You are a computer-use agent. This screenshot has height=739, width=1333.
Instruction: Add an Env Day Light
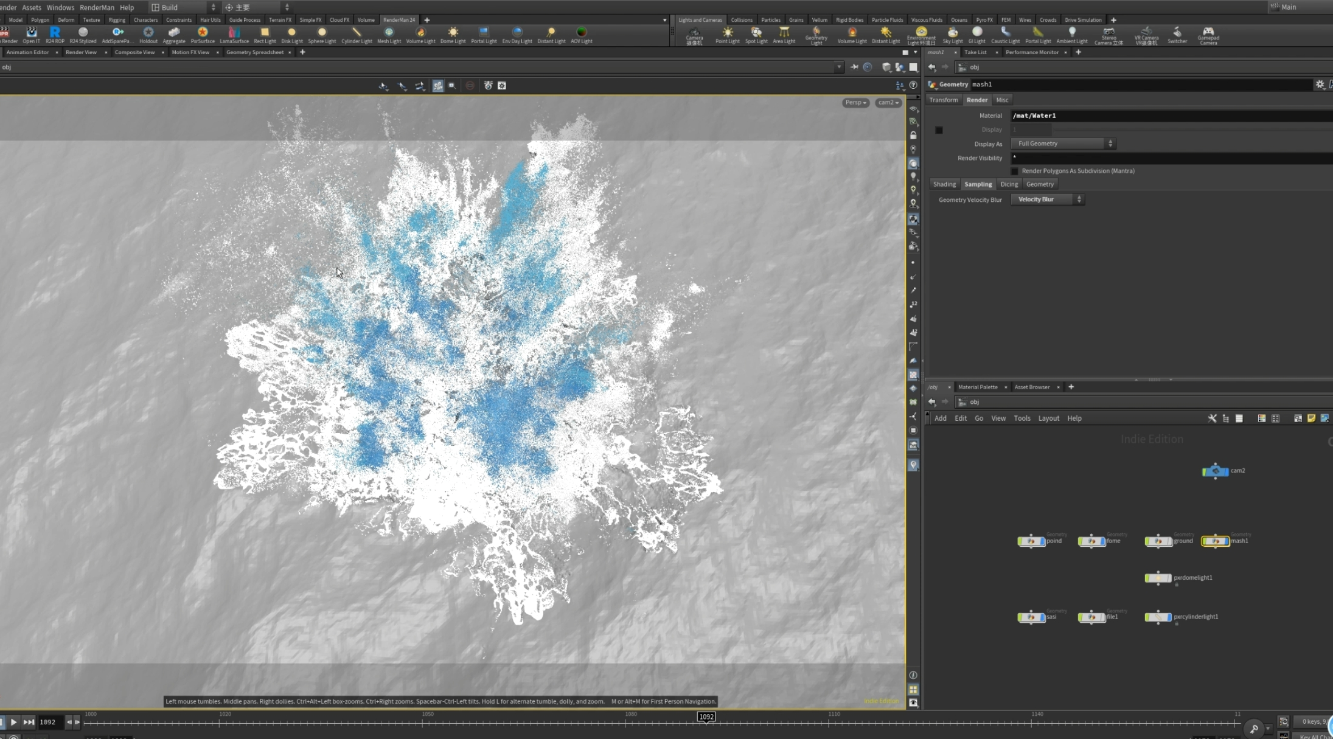(517, 33)
